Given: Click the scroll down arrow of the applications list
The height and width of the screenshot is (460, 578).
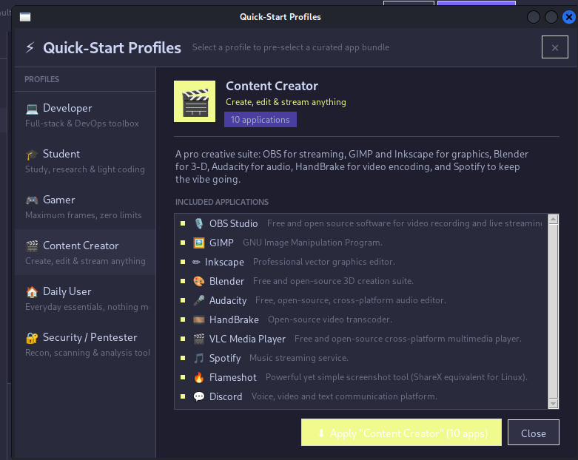Looking at the screenshot, I should pyautogui.click(x=553, y=404).
